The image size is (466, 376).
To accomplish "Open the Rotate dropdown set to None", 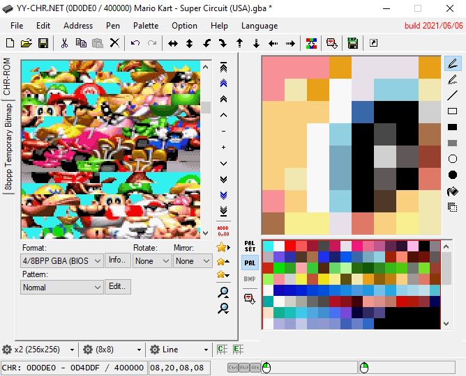I will 152,261.
